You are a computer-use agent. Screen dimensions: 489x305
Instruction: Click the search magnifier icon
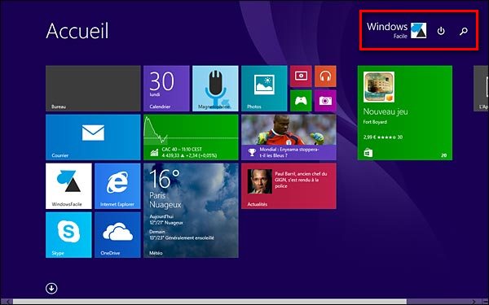[464, 31]
